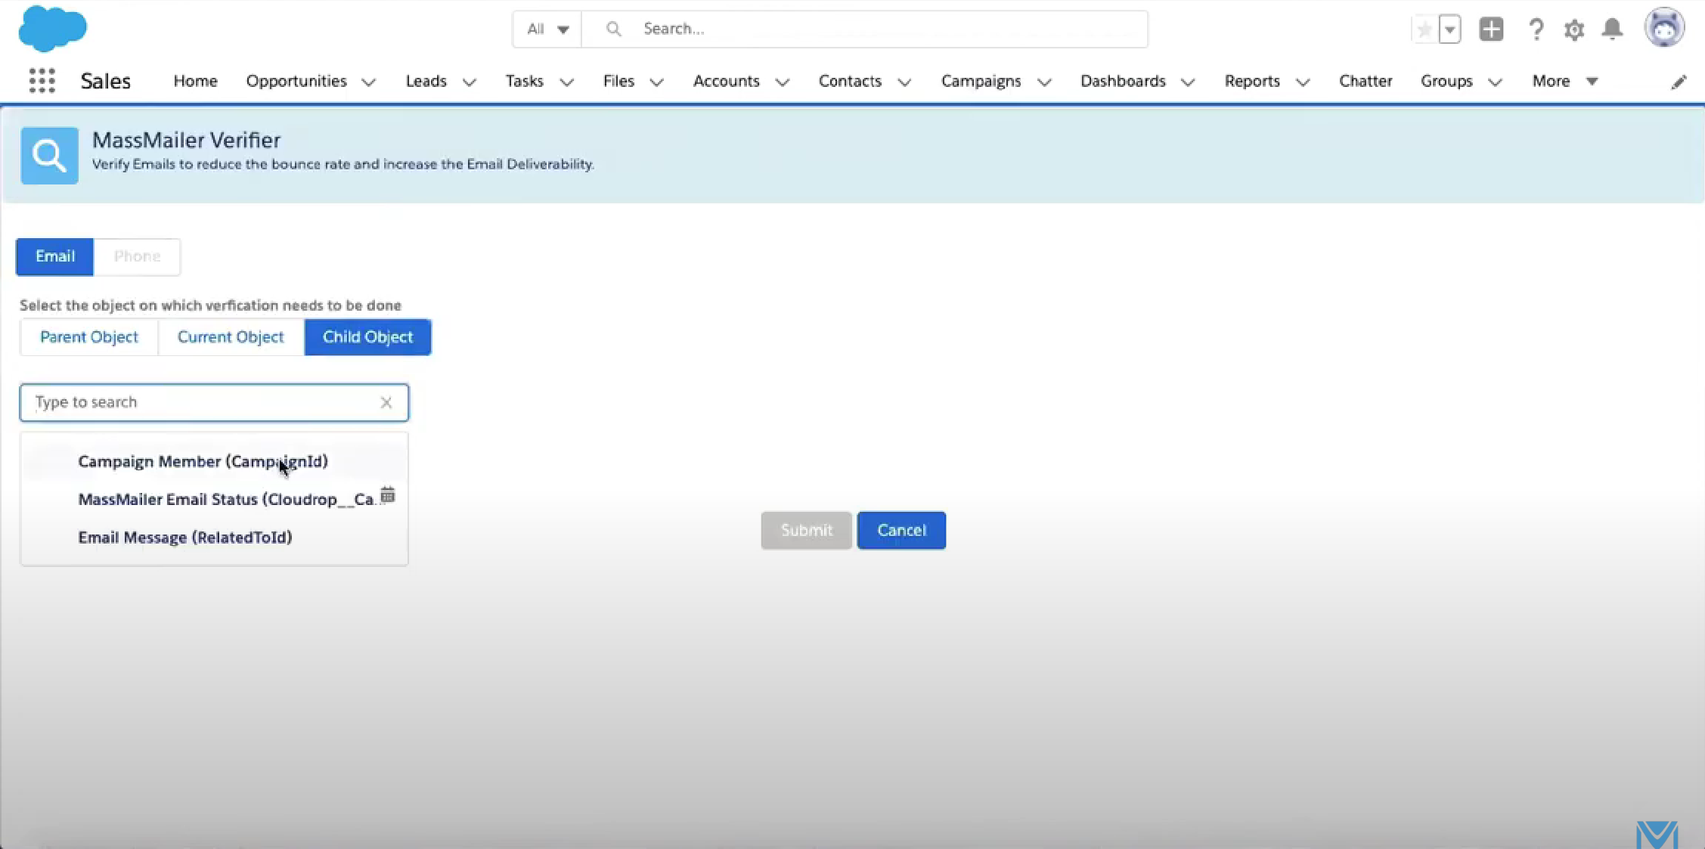Open the favorites list dropdown arrow
Screen dimensions: 1705x849
pyautogui.click(x=1449, y=29)
